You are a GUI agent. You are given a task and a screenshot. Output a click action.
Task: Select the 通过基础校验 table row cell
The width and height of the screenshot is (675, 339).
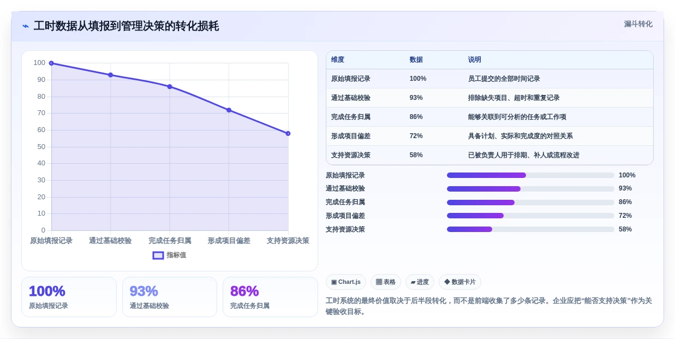(x=351, y=98)
